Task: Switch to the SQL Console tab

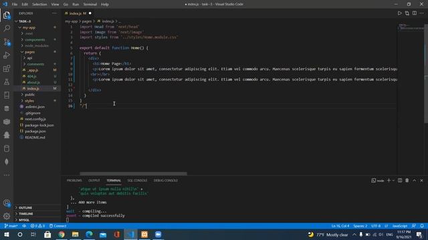Action: 137,181
